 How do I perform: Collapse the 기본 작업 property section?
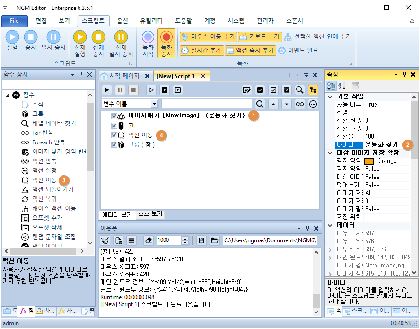coord(330,97)
